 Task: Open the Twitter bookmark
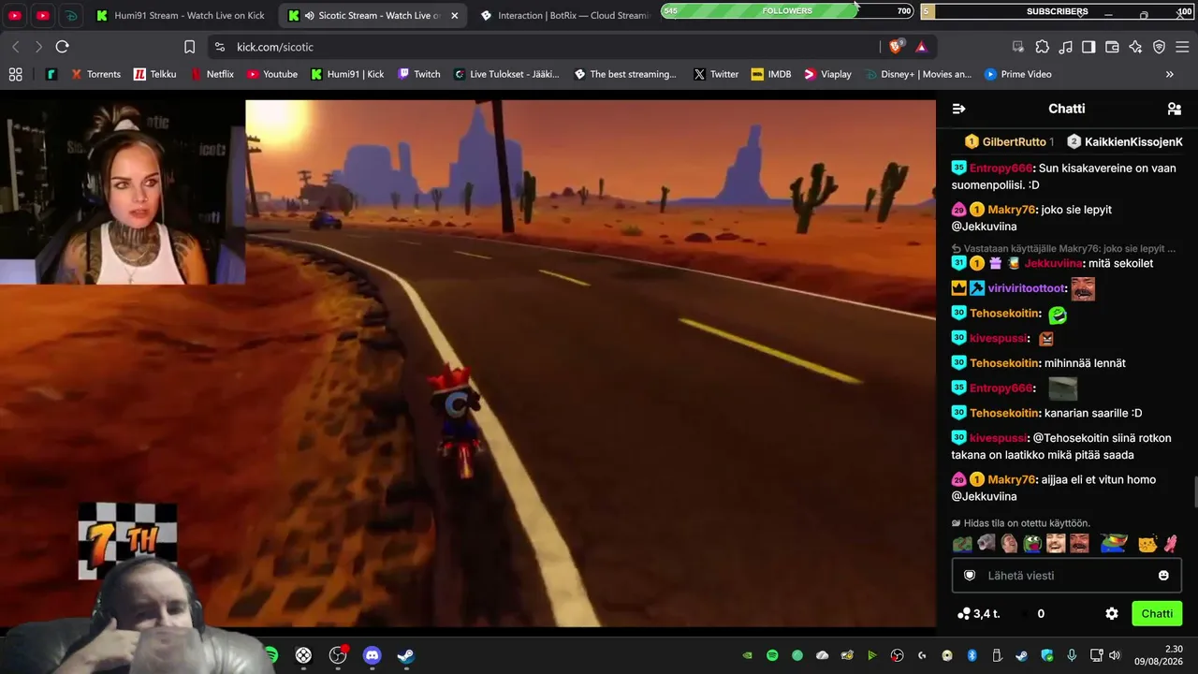click(x=716, y=74)
